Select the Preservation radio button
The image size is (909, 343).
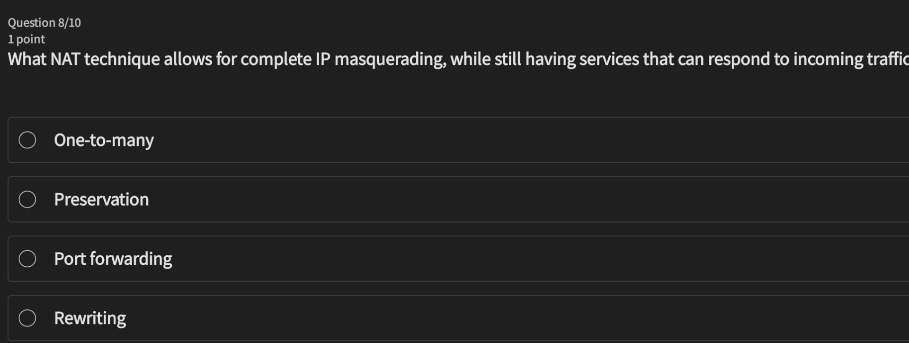(27, 199)
